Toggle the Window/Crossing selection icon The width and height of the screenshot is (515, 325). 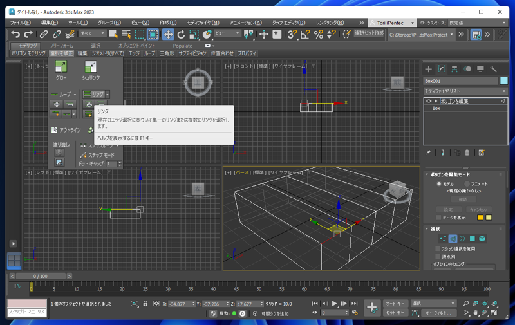153,34
